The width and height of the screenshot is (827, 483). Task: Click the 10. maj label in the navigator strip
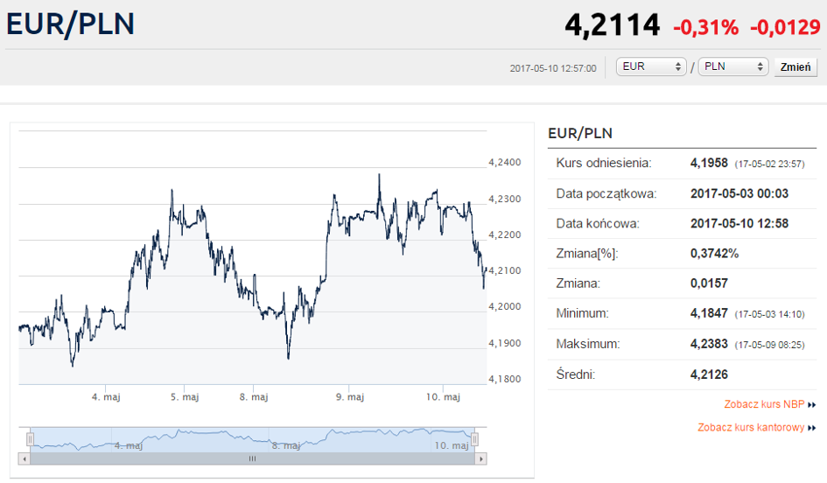tap(452, 446)
